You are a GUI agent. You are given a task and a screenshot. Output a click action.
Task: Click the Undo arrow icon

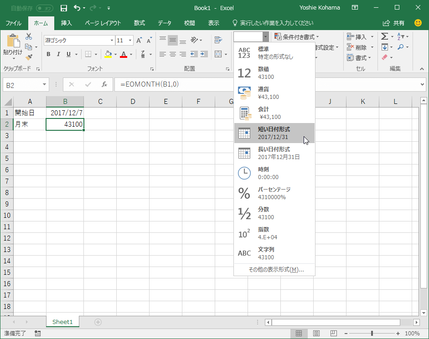pos(77,8)
